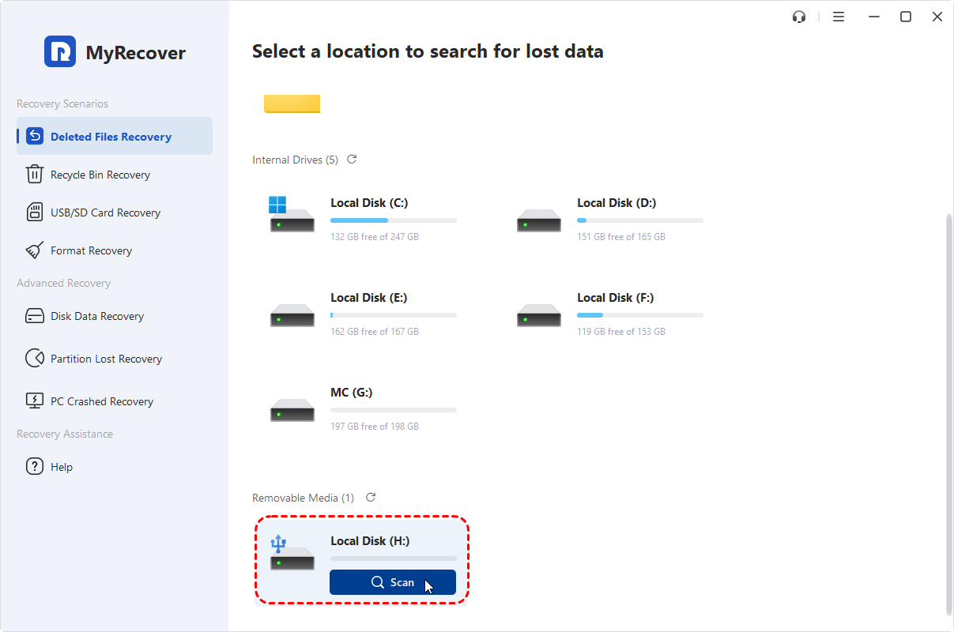The image size is (954, 632).
Task: Refresh the Internal Drives list
Action: pyautogui.click(x=352, y=159)
